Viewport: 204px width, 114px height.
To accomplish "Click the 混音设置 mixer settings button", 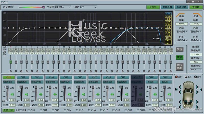I will coord(167,7).
